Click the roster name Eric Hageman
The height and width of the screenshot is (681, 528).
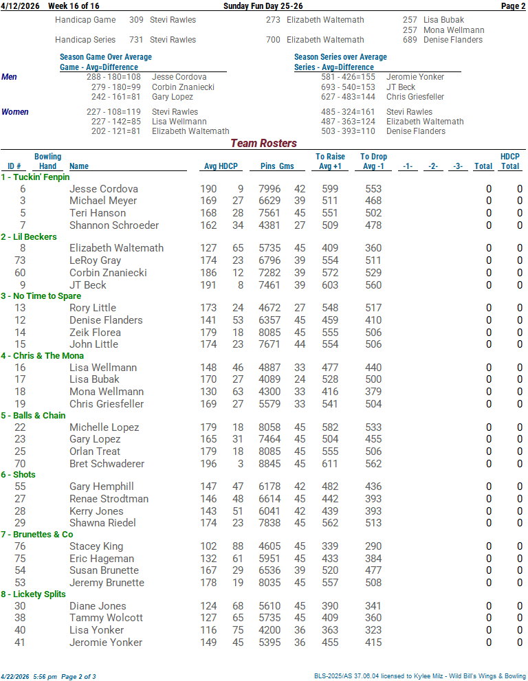coord(102,559)
